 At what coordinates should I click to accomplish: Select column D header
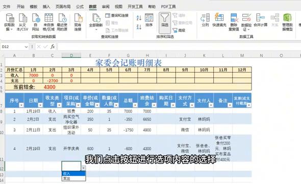click(71, 55)
